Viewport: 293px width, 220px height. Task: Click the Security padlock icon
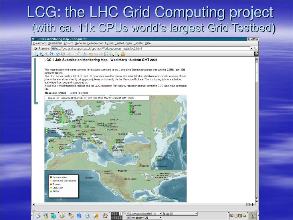123,54
